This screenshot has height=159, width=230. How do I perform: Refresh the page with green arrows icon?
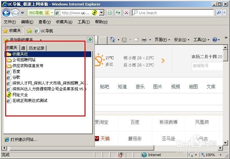118,13
